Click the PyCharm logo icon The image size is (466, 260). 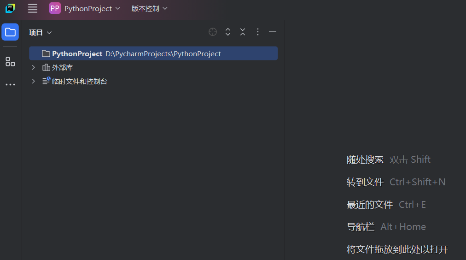[10, 8]
